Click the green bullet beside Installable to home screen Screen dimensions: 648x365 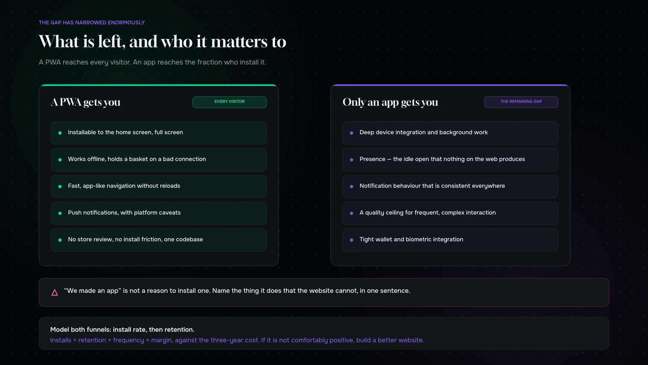coord(60,133)
